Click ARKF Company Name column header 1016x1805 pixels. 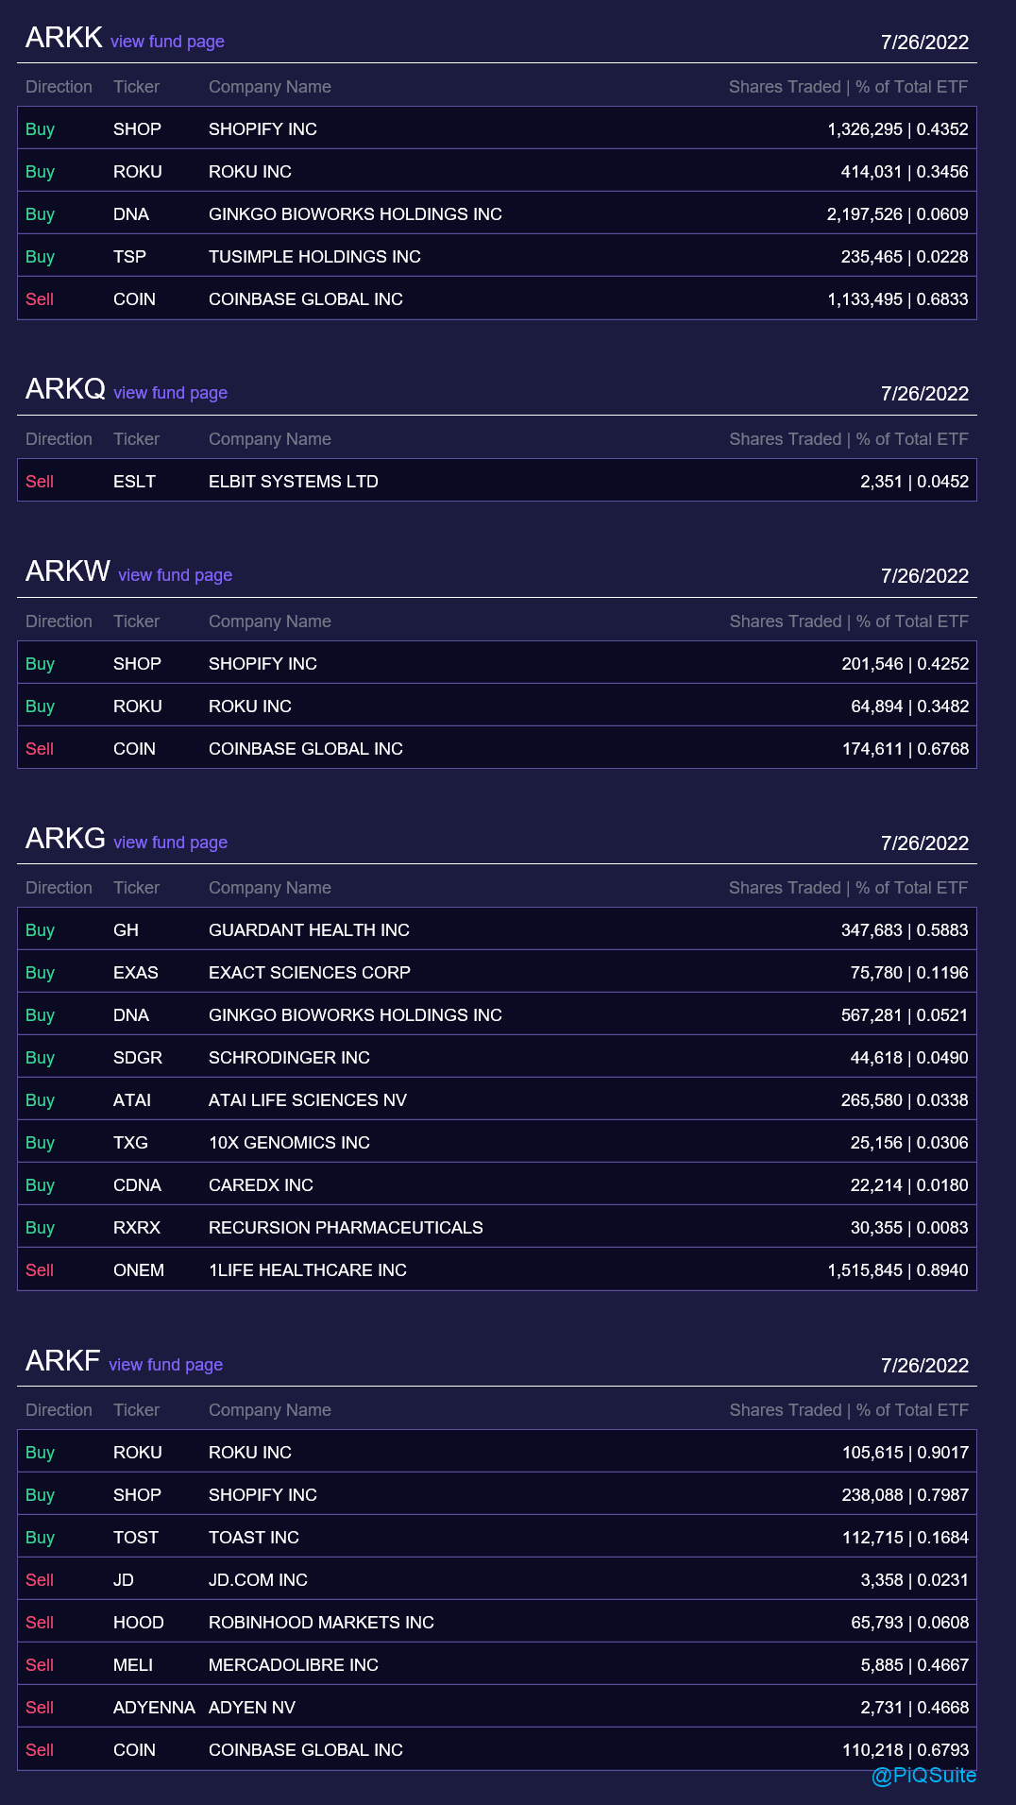coord(270,1410)
